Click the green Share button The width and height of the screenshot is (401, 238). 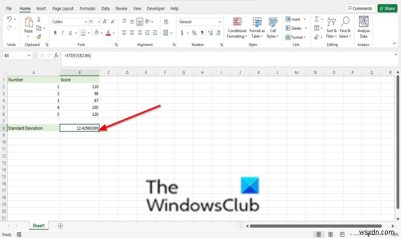(387, 9)
